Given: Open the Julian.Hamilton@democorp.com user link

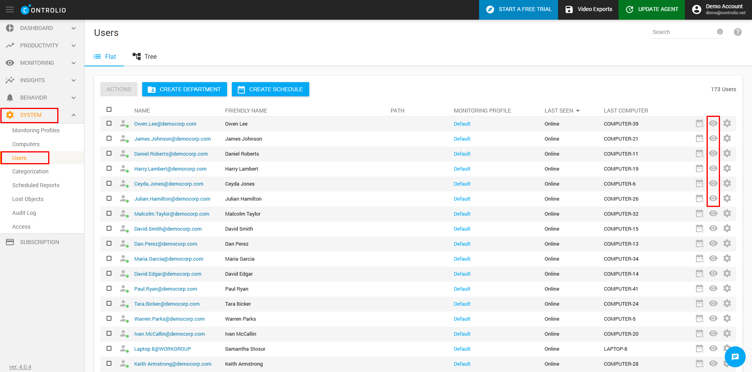Looking at the screenshot, I should (x=172, y=199).
